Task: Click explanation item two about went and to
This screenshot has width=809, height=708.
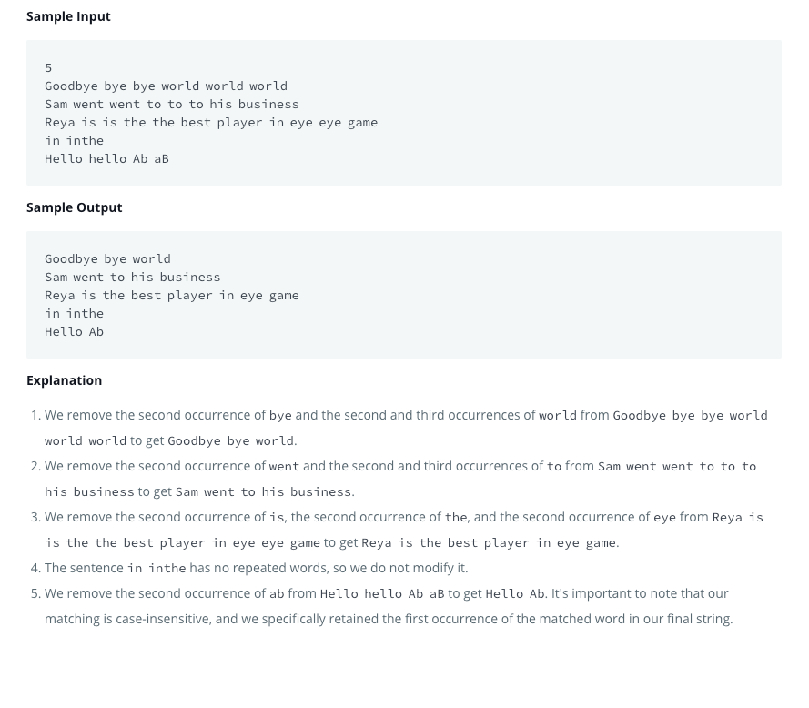Action: (x=400, y=479)
